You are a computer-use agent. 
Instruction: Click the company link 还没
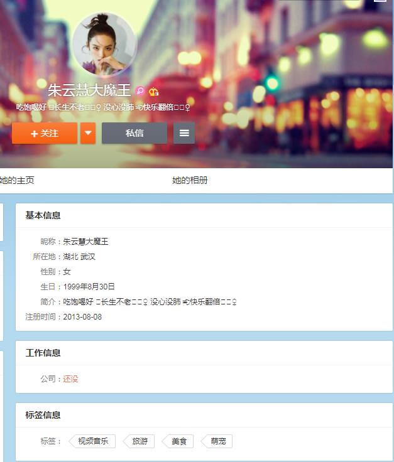tap(70, 379)
